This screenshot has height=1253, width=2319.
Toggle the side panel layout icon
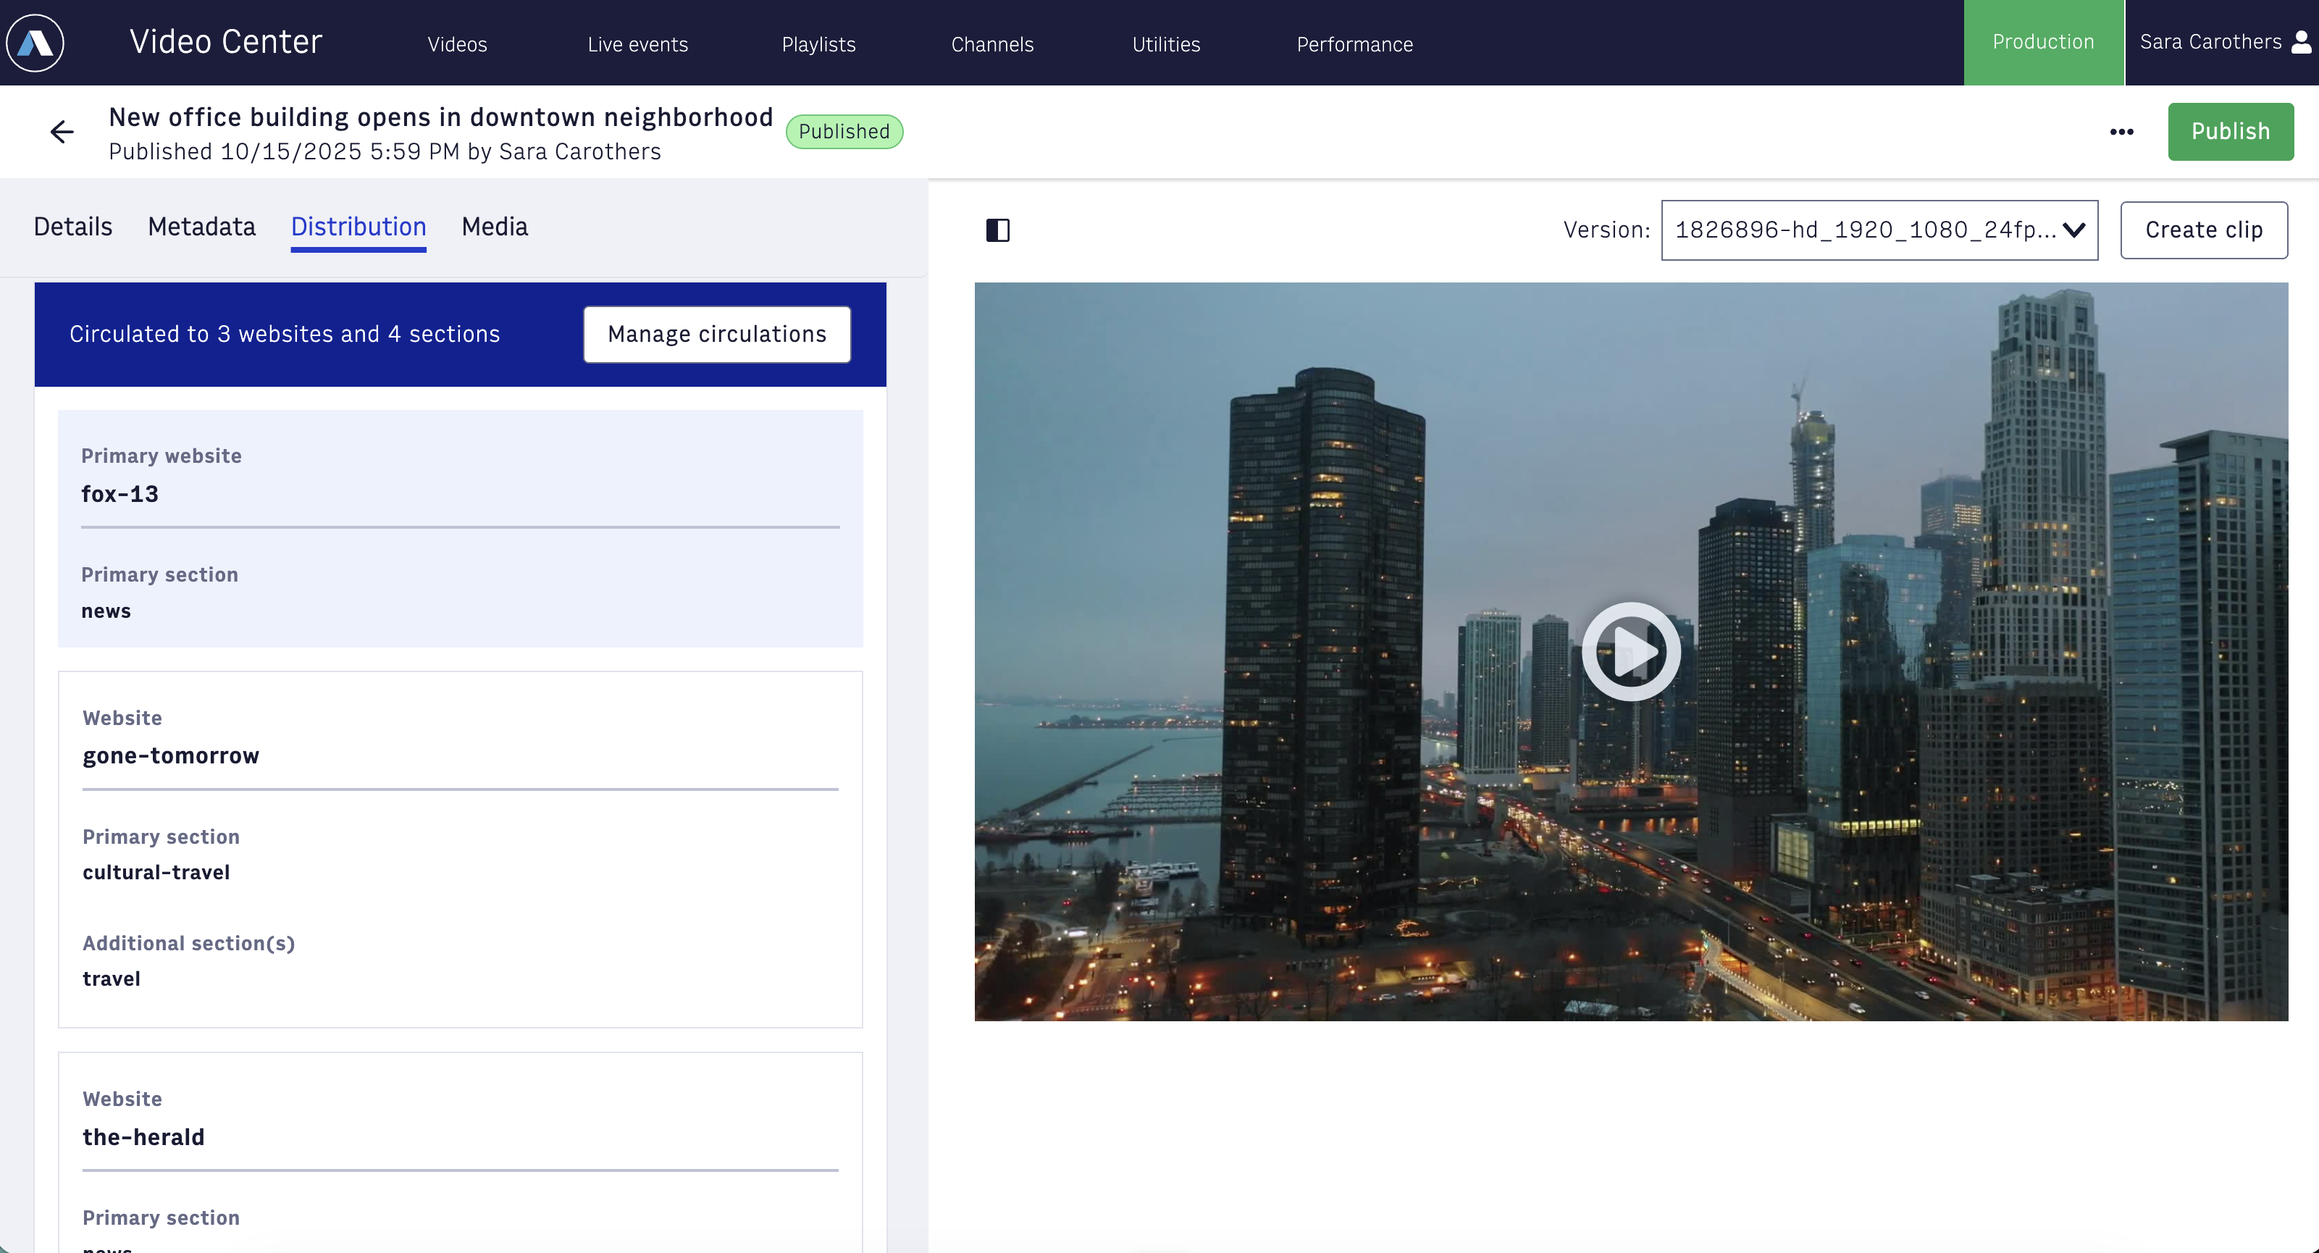click(x=997, y=230)
